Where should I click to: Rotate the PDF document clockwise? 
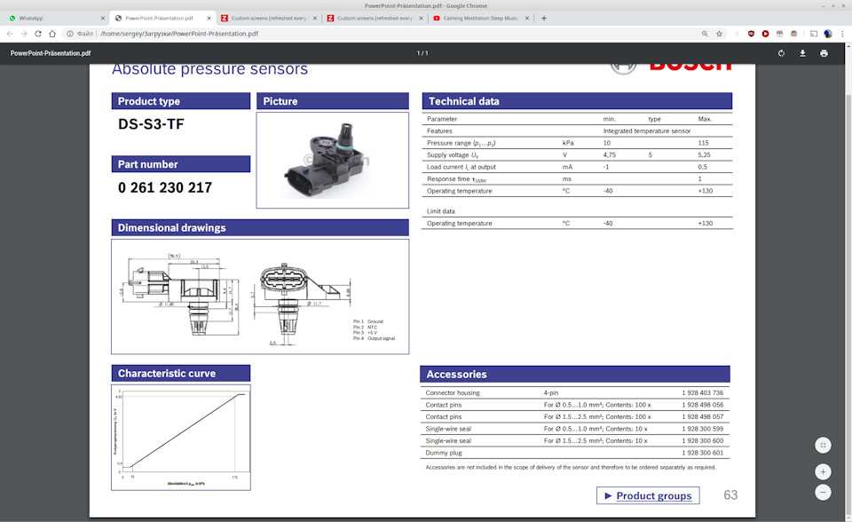click(781, 53)
